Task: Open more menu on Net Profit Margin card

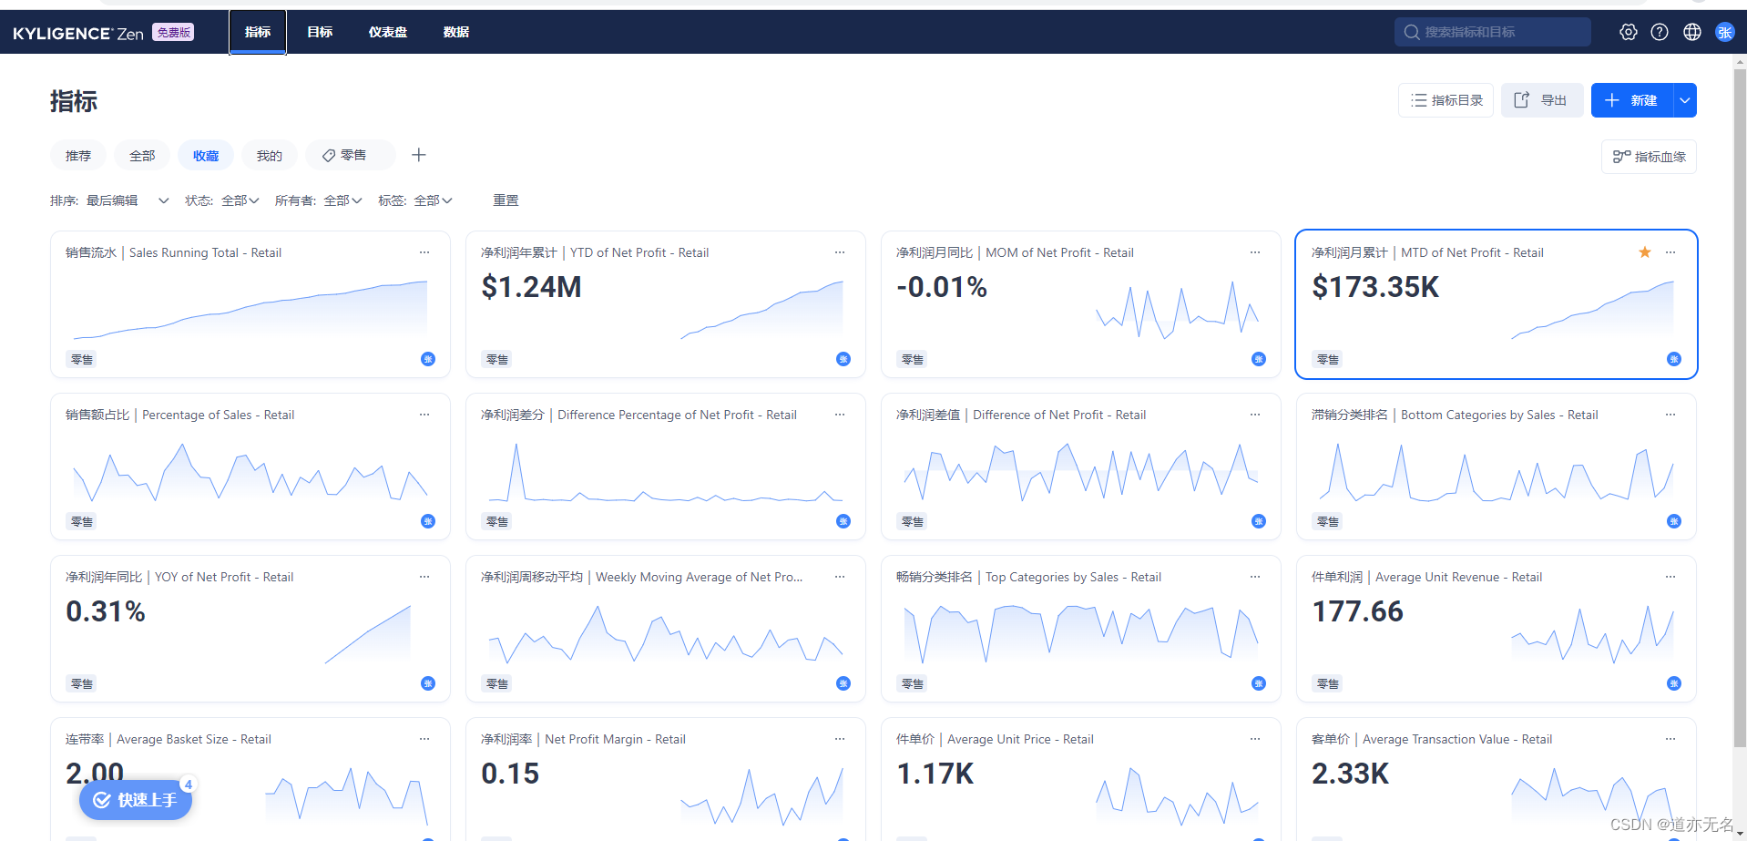Action: [840, 739]
